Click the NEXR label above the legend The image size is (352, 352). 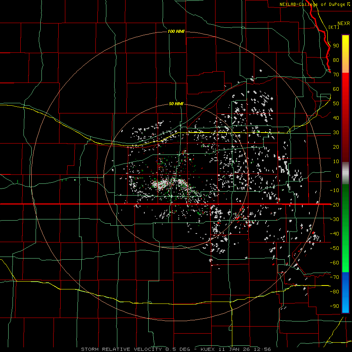click(x=344, y=23)
